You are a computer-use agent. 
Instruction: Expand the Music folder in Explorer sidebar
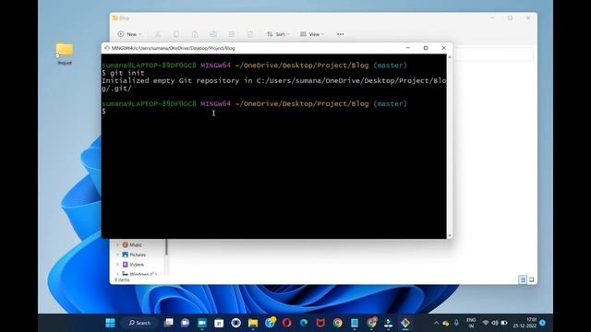(x=117, y=245)
